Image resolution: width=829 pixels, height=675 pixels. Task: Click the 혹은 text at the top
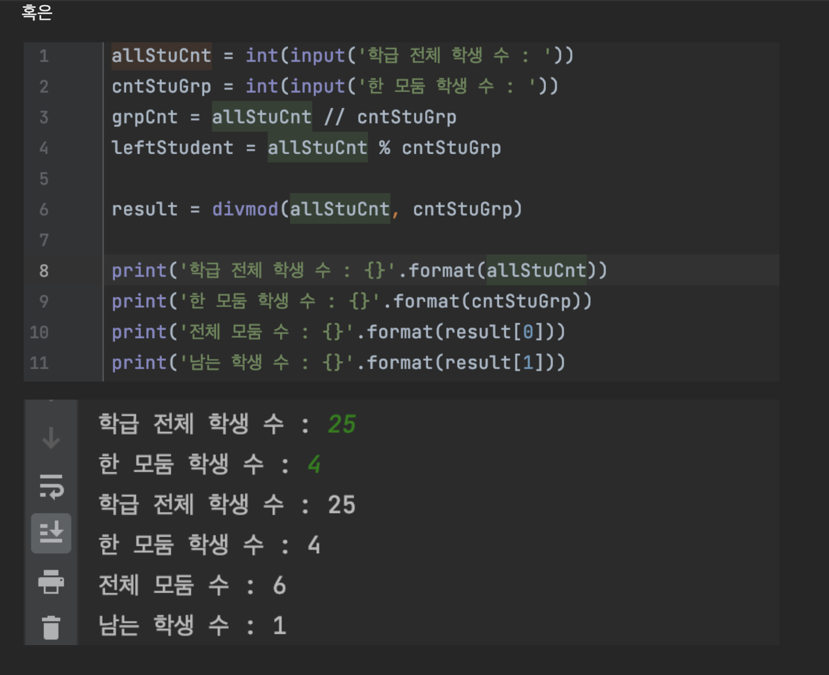36,12
